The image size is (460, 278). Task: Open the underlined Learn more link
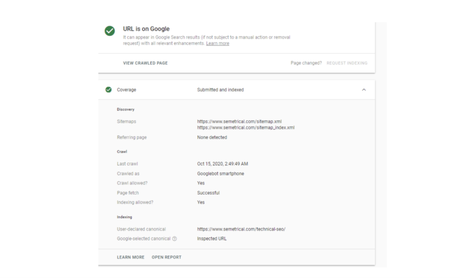pos(217,43)
